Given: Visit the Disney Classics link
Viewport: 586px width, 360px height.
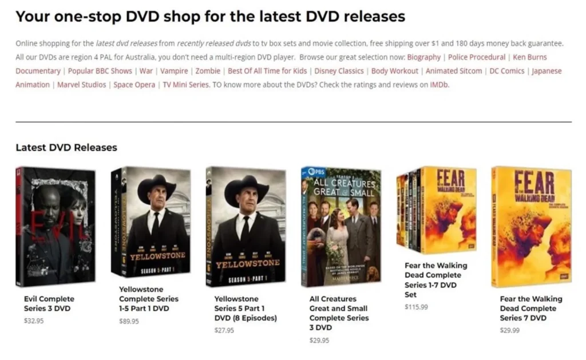Looking at the screenshot, I should [x=339, y=71].
